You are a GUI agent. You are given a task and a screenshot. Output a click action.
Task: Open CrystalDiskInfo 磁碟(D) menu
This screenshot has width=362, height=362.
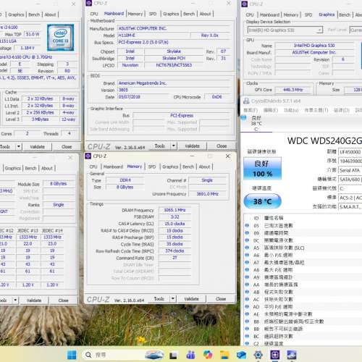click(x=342, y=110)
